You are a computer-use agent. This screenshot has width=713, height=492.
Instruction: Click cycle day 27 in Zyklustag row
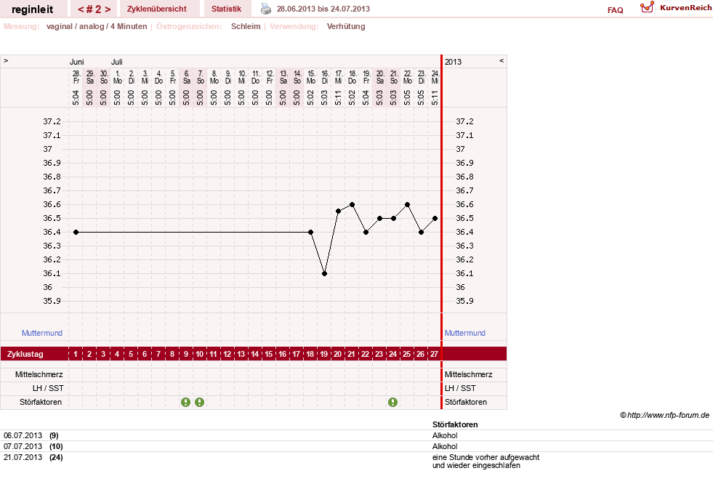click(x=434, y=354)
